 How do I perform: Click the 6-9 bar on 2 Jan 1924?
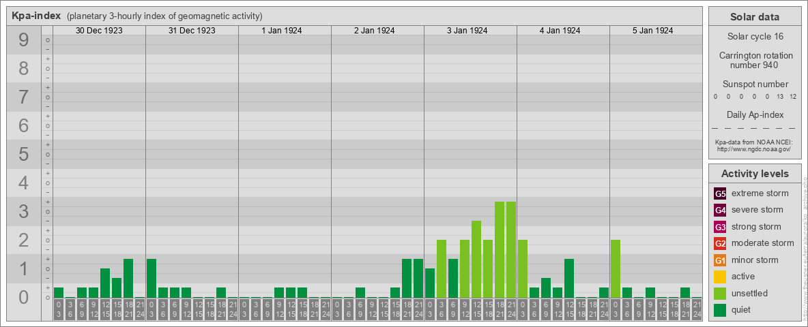360,292
